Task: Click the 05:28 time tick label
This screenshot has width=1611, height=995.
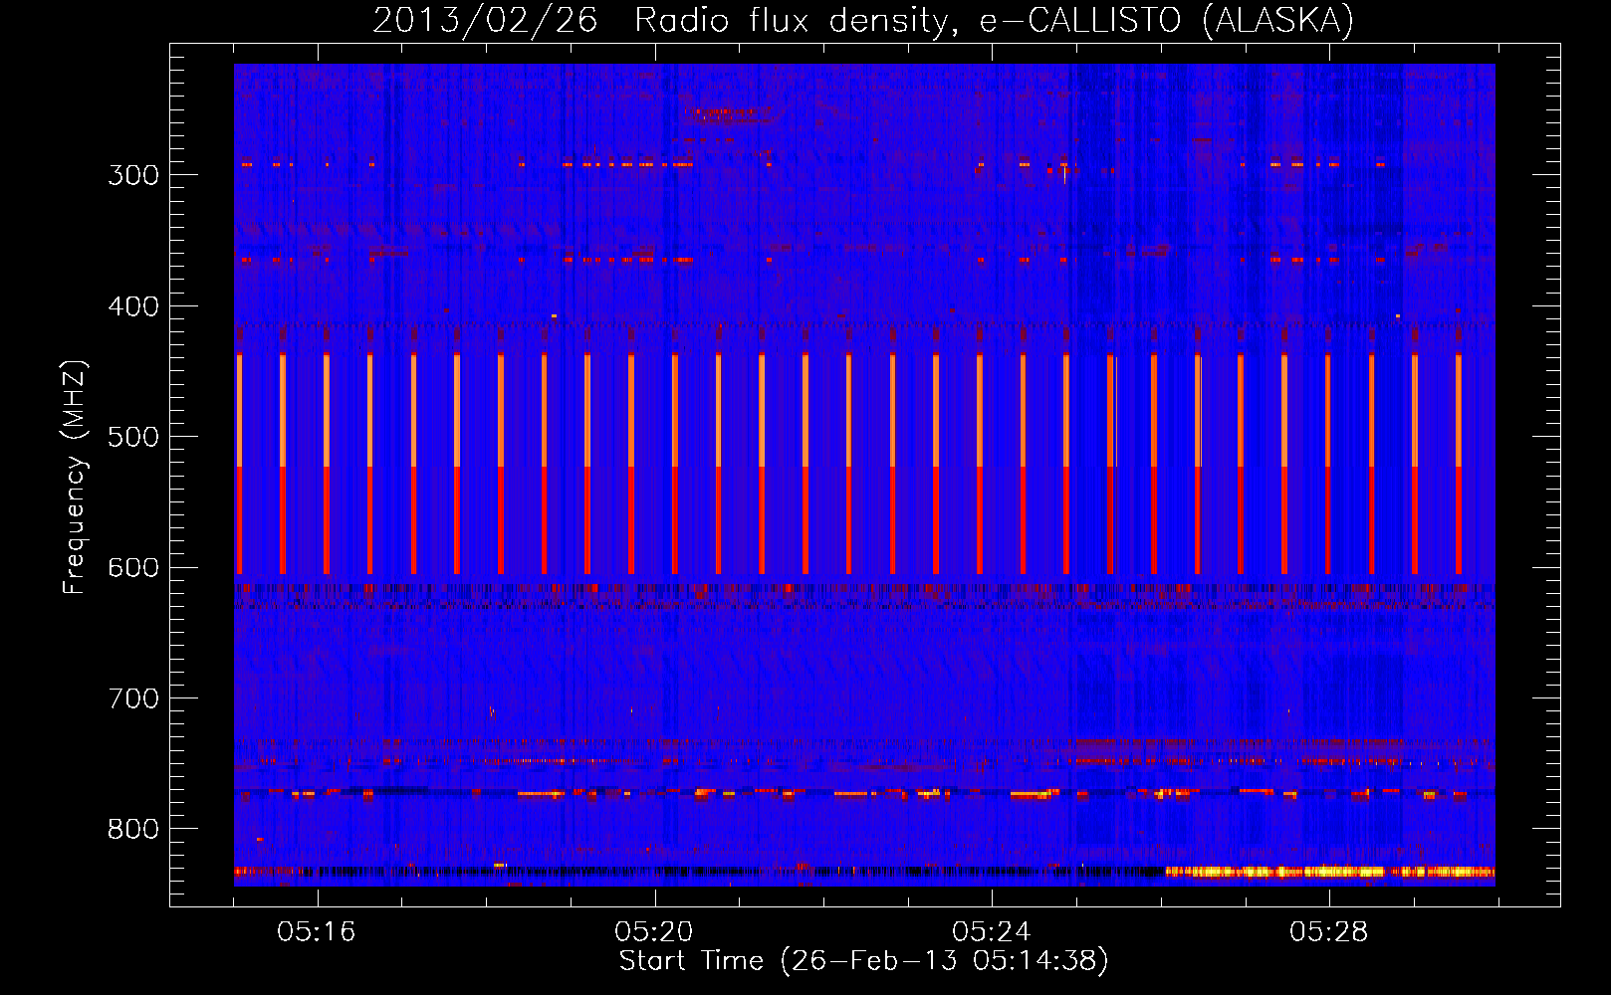Action: click(1329, 932)
